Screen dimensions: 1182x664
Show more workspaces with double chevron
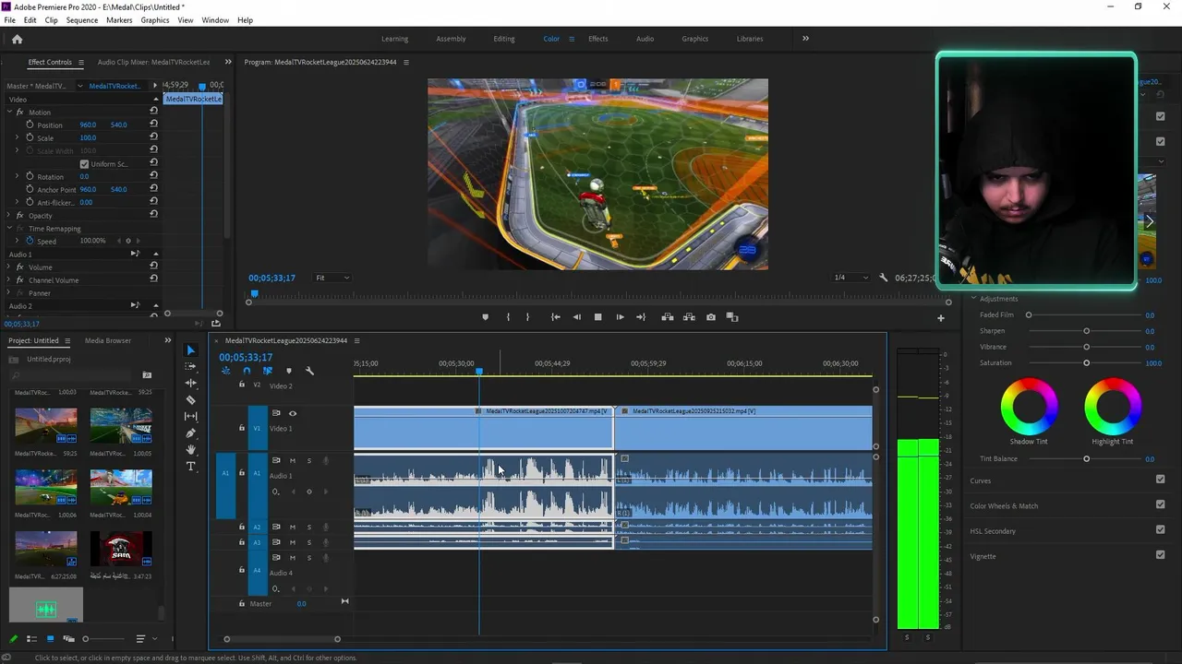pos(805,39)
